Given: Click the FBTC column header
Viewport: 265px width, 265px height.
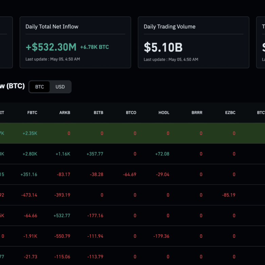Looking at the screenshot, I should [32, 112].
